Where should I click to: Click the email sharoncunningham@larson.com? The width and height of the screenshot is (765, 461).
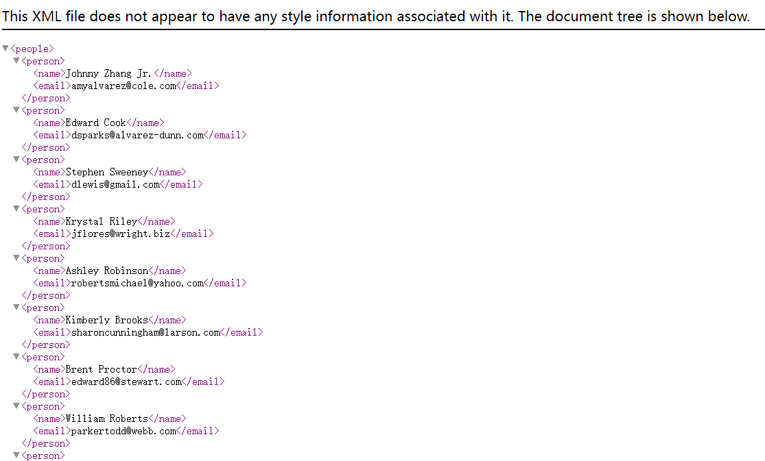[x=146, y=332]
